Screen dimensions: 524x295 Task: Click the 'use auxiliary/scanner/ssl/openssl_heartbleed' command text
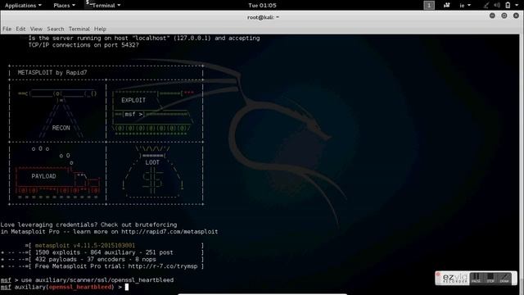click(x=97, y=280)
